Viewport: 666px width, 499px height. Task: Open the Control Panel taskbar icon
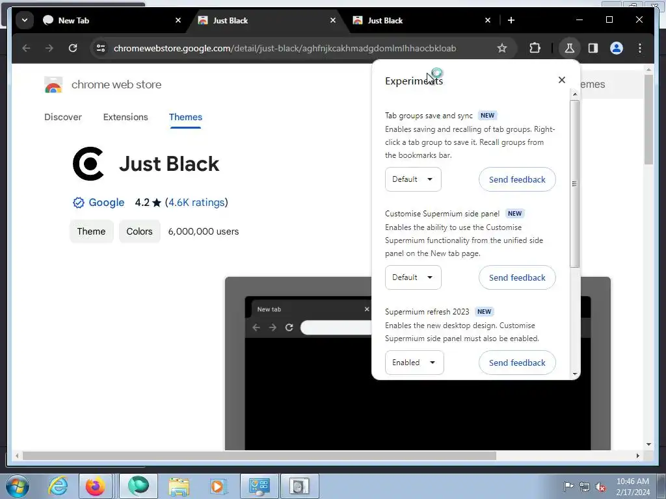(259, 486)
